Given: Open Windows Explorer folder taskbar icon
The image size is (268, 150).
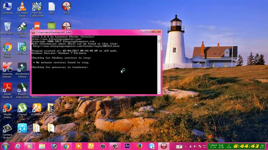Looking at the screenshot, I should pyautogui.click(x=42, y=146).
